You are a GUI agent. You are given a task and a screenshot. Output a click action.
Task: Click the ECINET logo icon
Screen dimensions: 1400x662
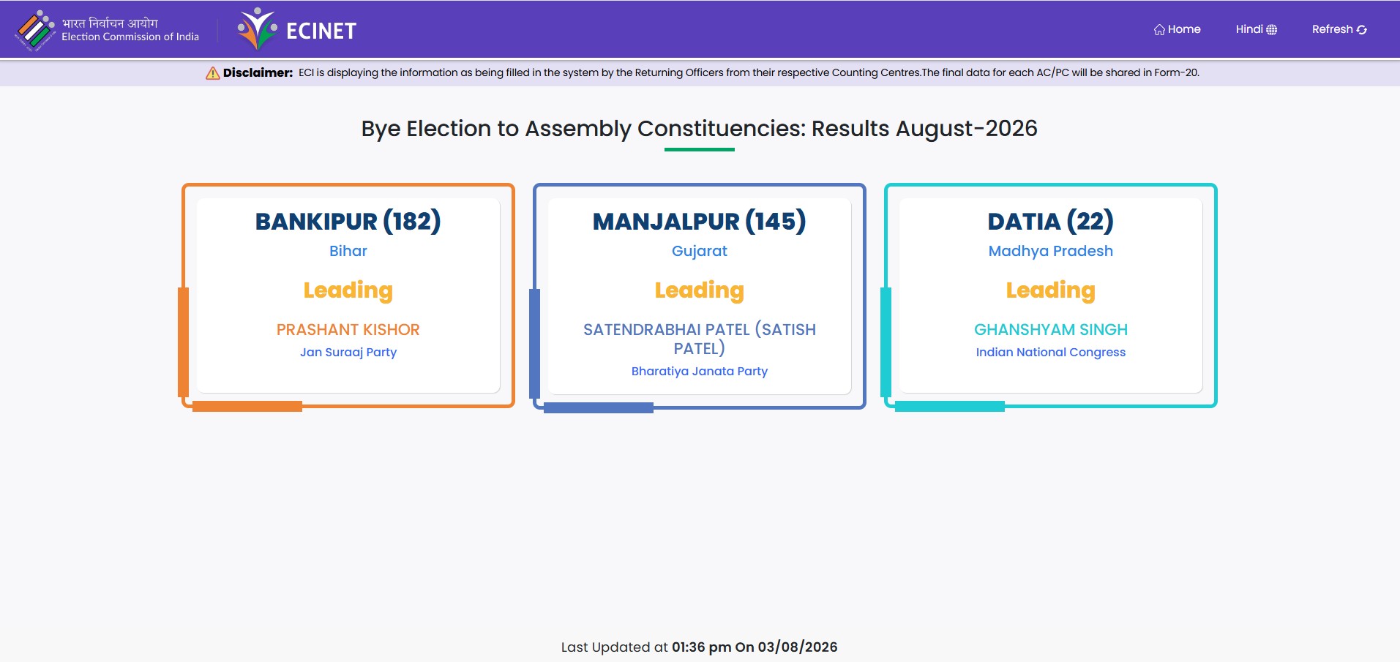257,29
